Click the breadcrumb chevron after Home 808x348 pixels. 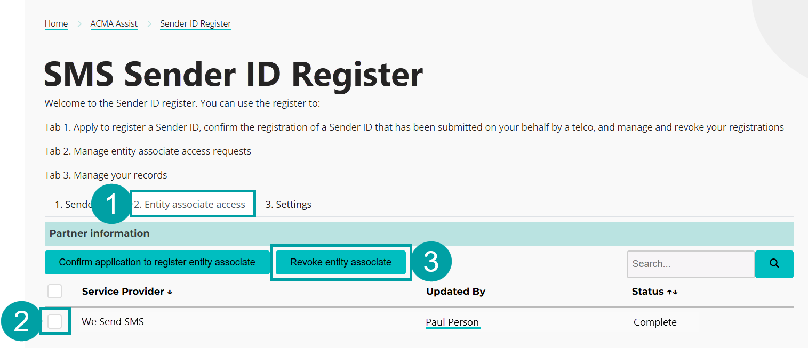pyautogui.click(x=78, y=23)
